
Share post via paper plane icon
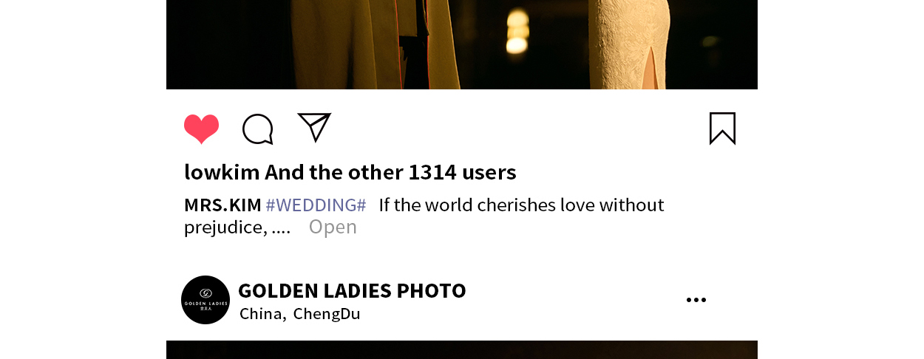coord(314,127)
